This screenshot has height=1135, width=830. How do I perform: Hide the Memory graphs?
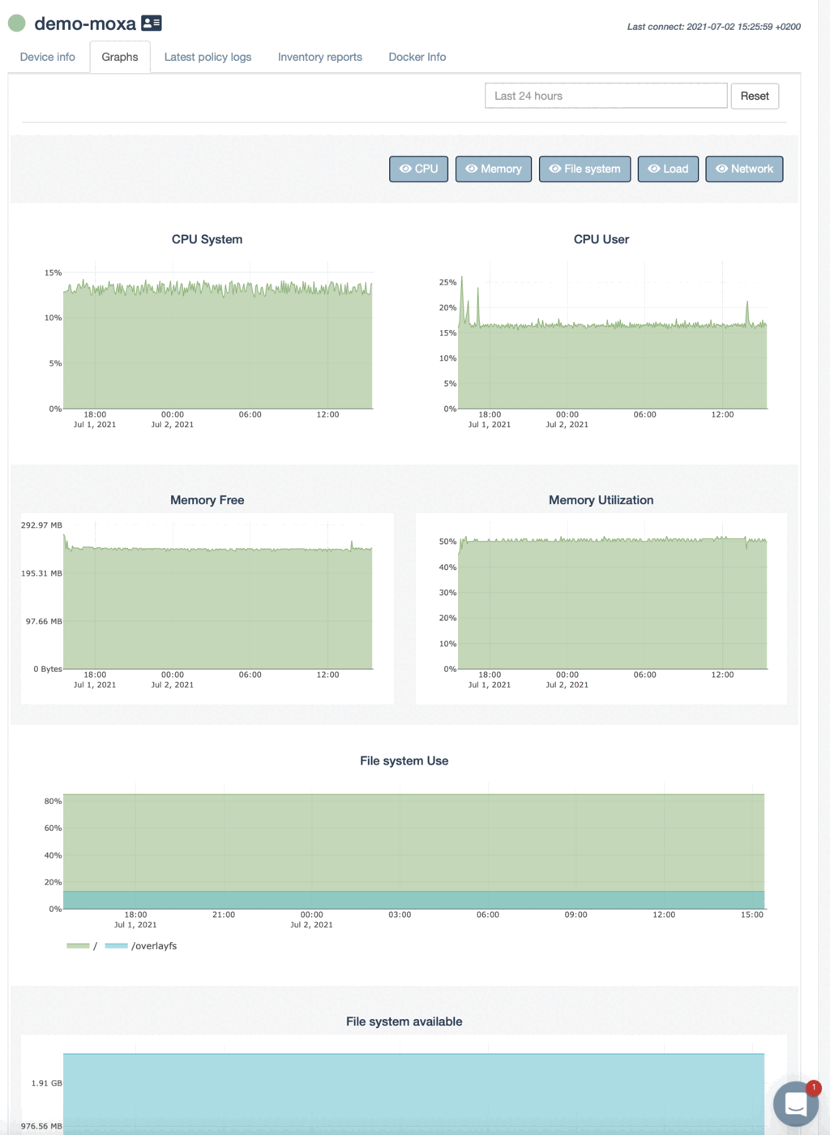coord(493,169)
